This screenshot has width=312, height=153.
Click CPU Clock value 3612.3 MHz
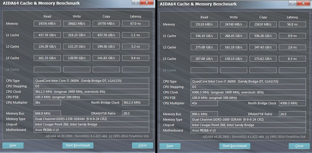[x=91, y=92]
